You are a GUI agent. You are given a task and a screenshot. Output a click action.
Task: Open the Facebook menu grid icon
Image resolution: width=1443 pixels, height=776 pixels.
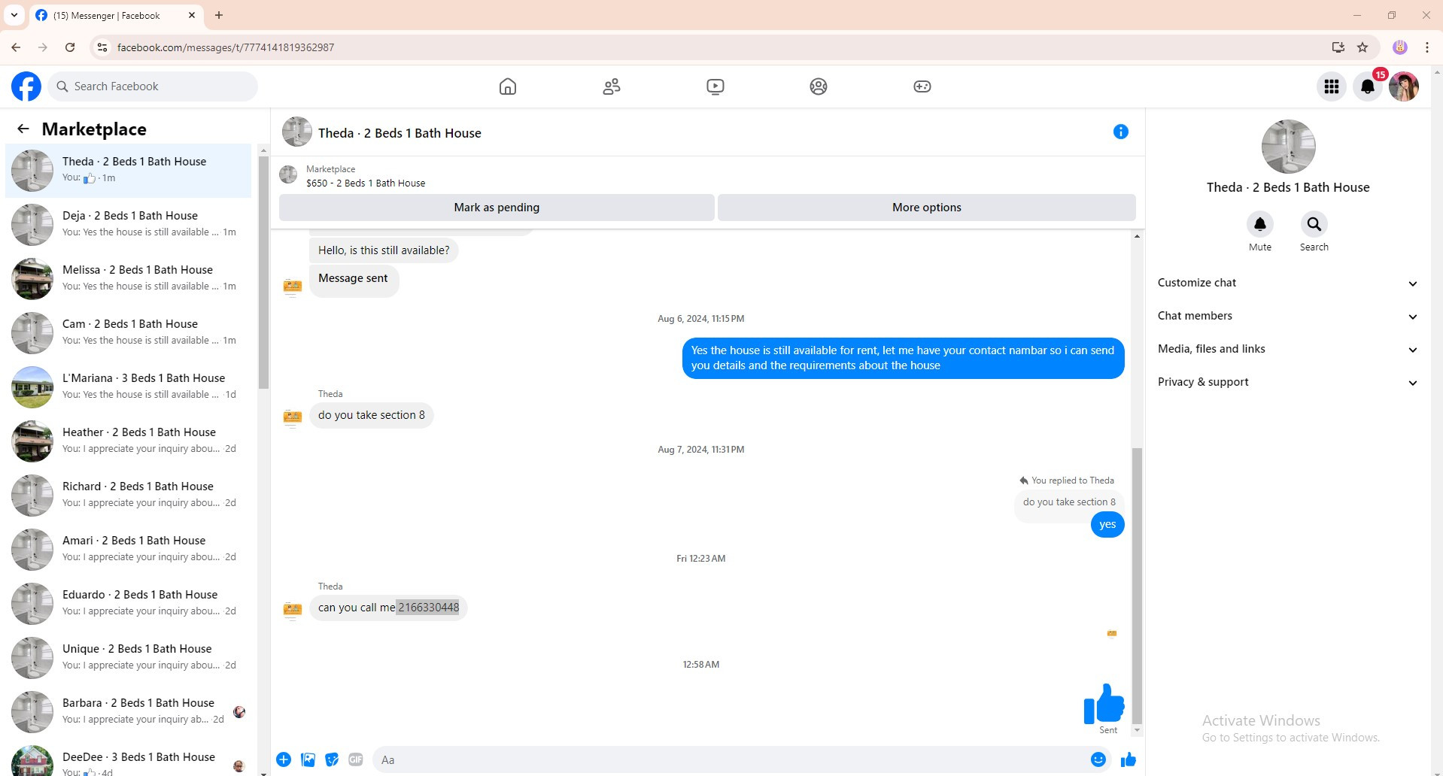[1332, 86]
